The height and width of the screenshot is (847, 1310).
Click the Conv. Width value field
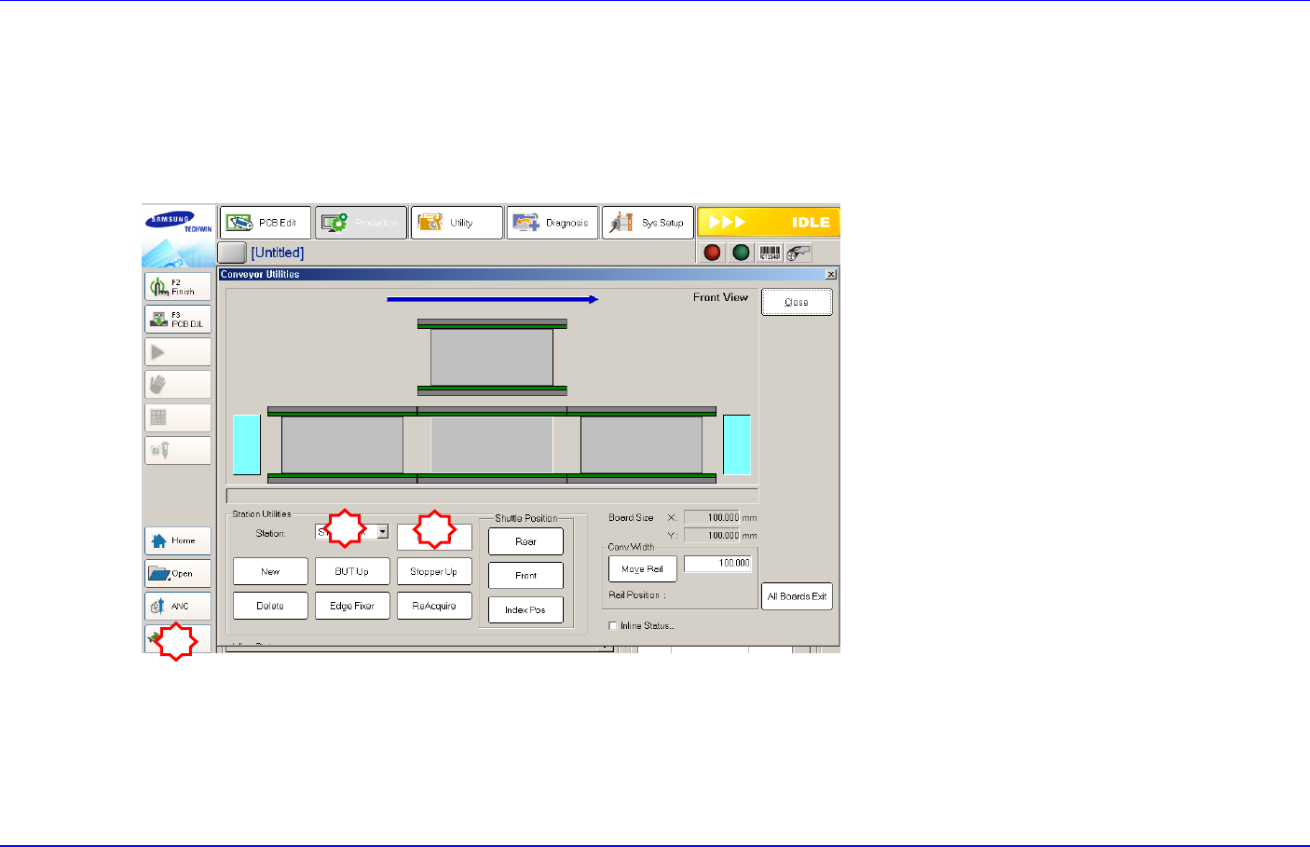(718, 564)
